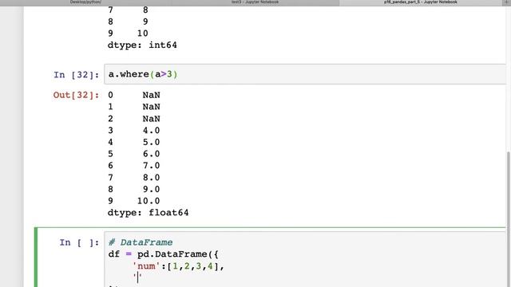
Task: Click into the a.where(a>3) code cell
Action: point(305,74)
